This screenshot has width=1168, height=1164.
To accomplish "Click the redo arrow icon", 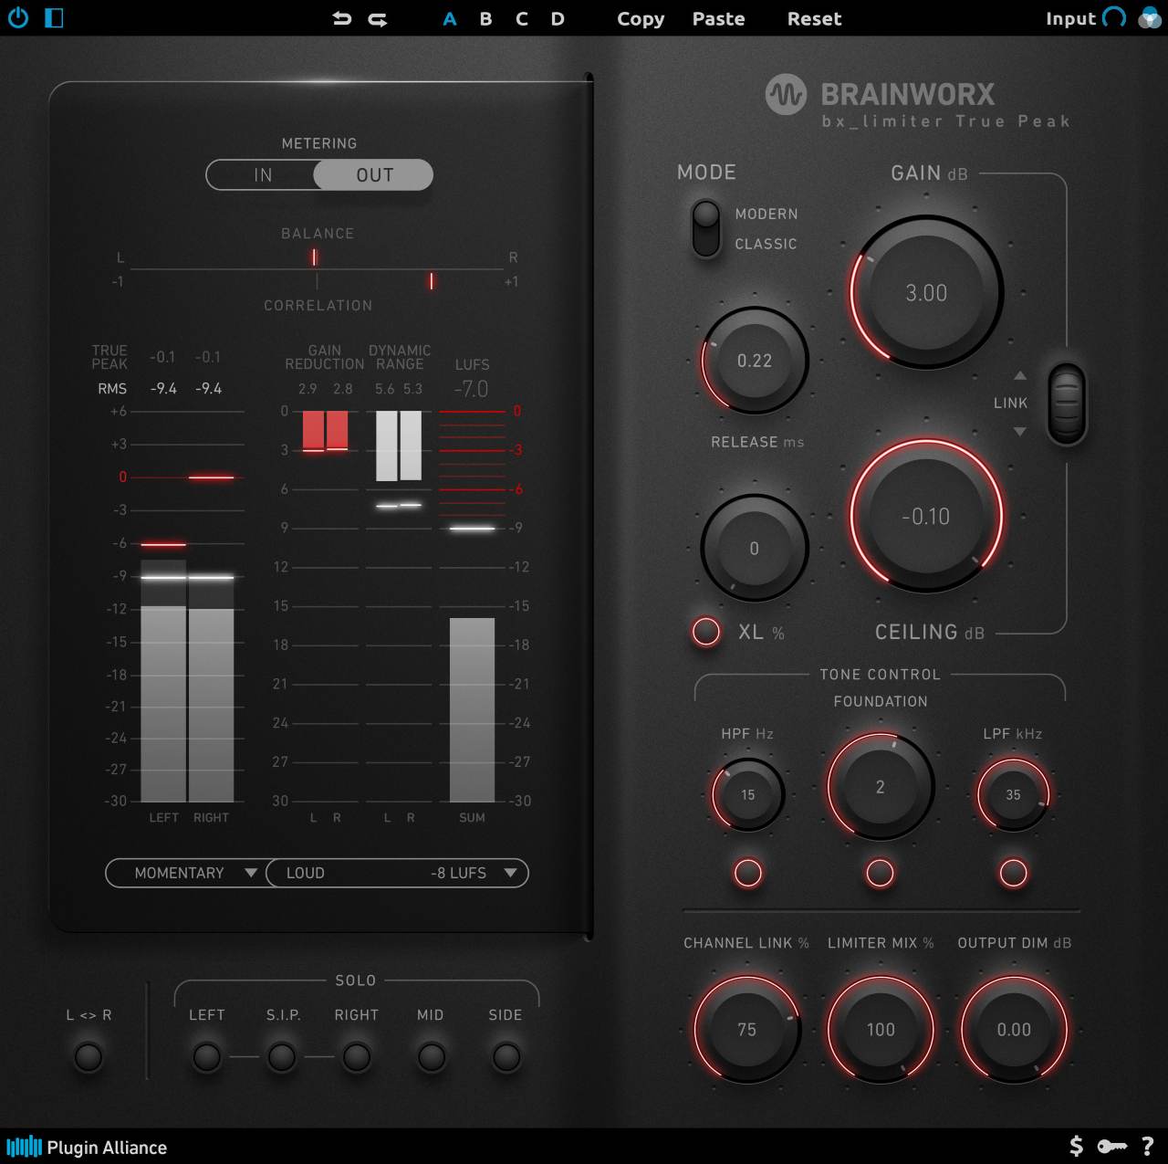I will pos(377,17).
